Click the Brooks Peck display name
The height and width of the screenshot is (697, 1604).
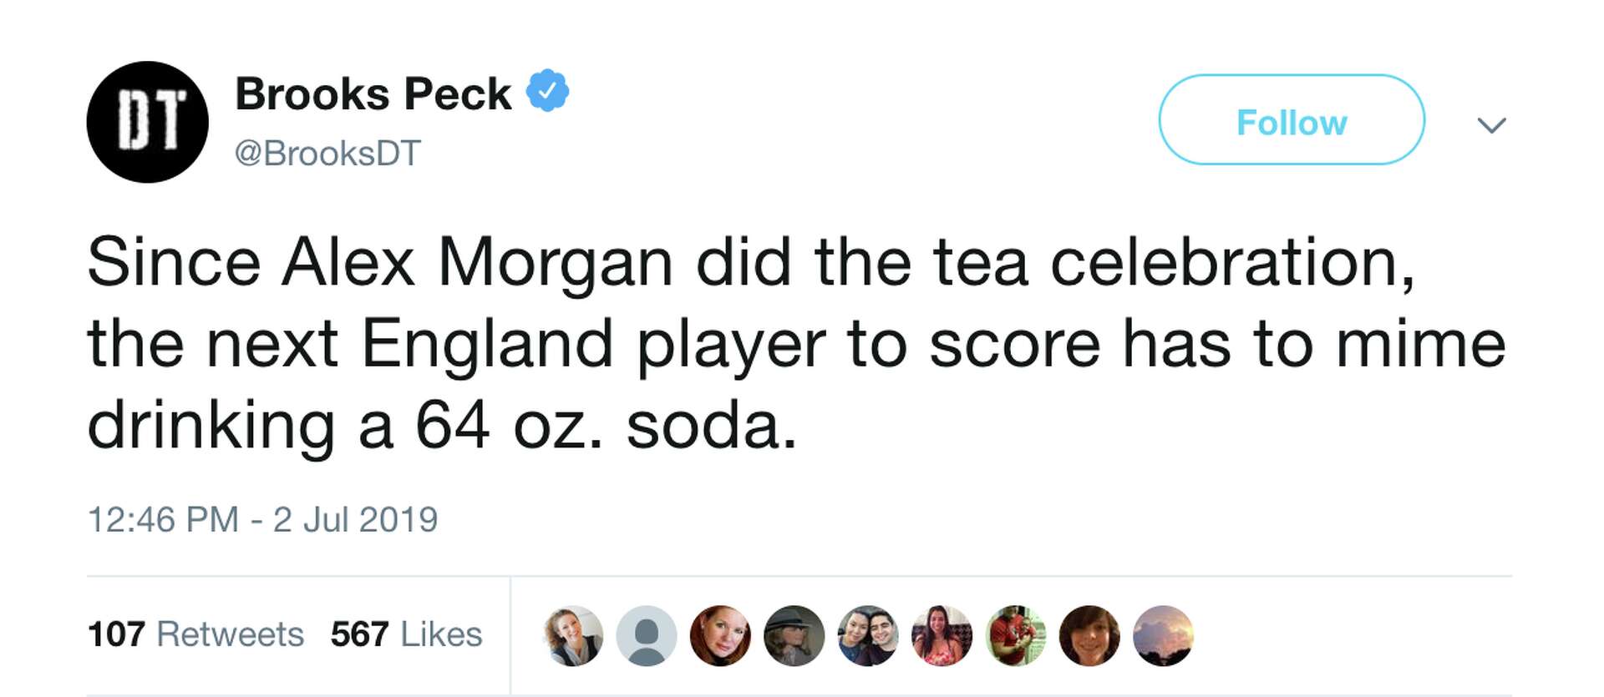pyautogui.click(x=372, y=92)
